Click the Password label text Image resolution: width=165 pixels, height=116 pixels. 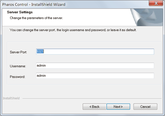(17, 77)
